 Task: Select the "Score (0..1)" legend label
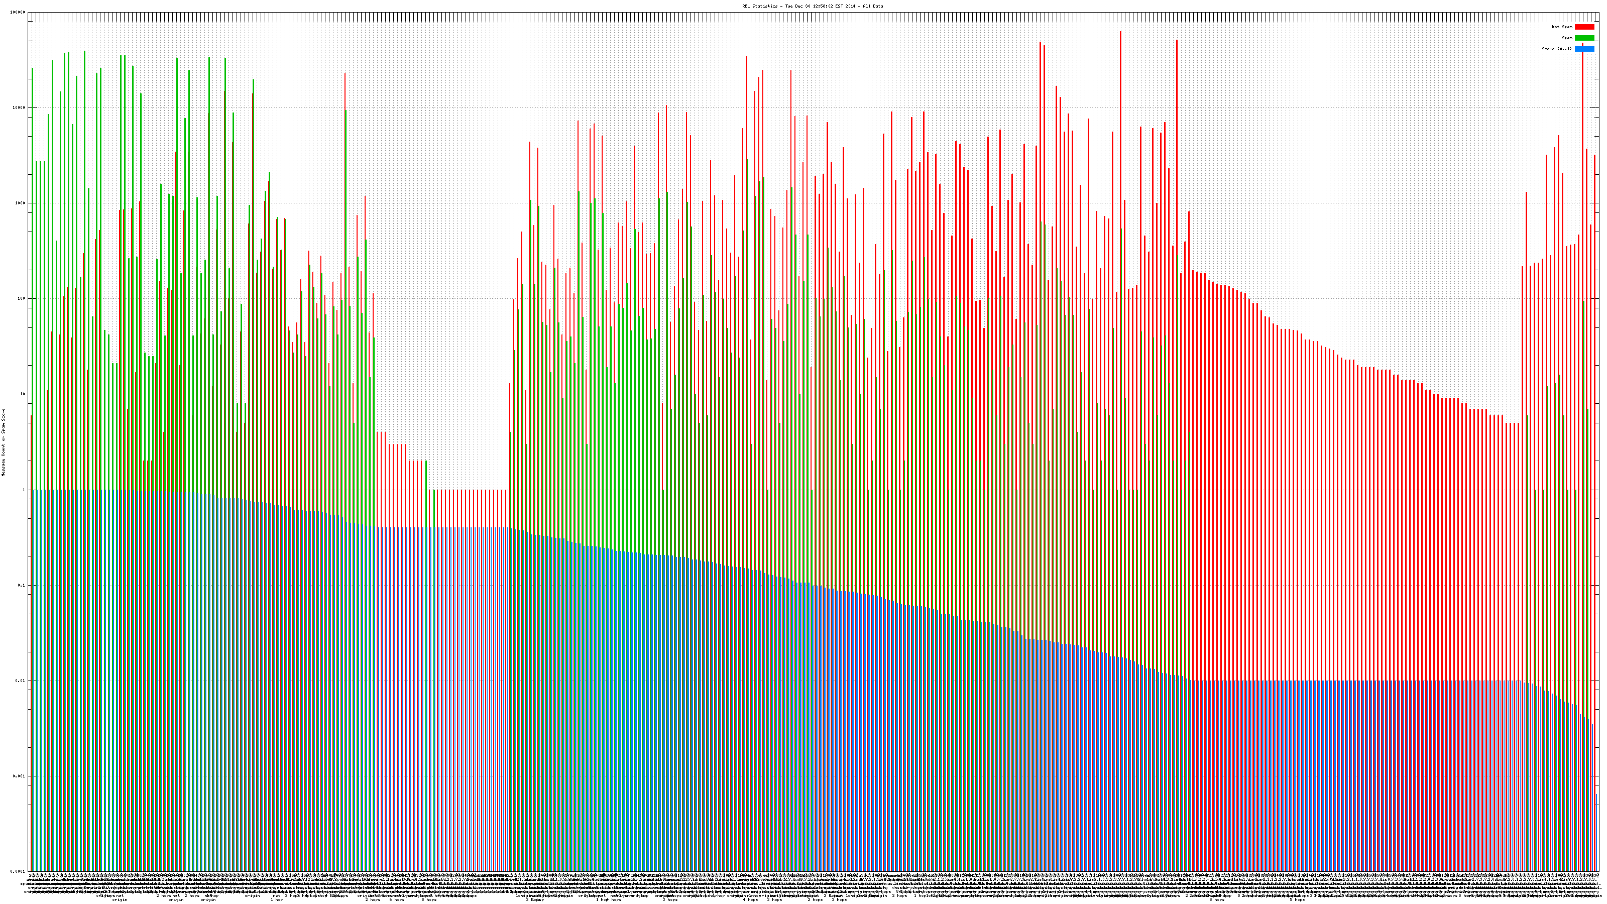(1556, 49)
